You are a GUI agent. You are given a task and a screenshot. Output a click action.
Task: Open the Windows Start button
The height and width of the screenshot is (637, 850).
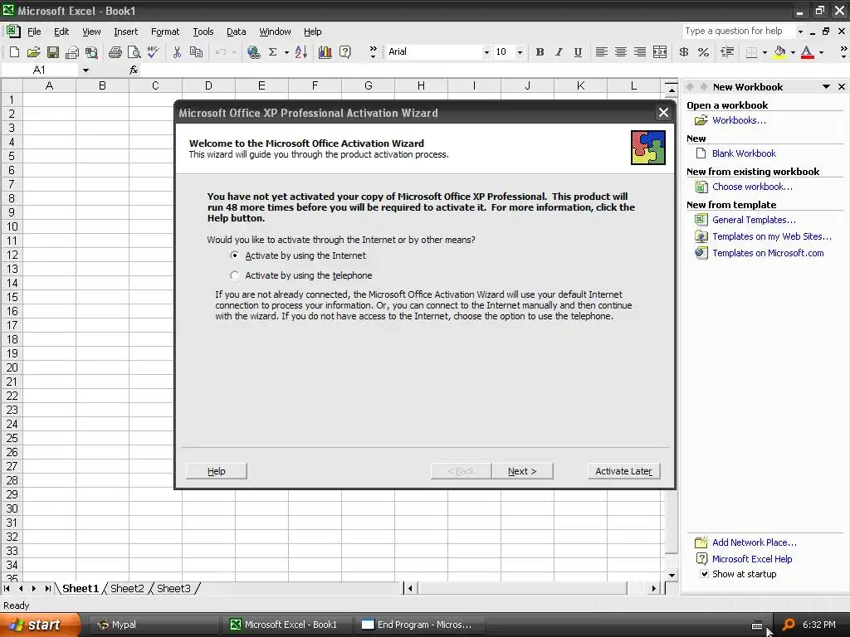(39, 625)
